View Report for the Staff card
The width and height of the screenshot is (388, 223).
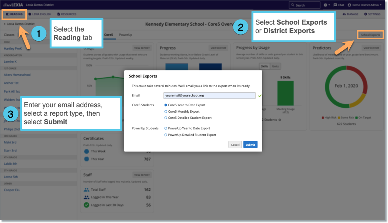click(x=142, y=175)
